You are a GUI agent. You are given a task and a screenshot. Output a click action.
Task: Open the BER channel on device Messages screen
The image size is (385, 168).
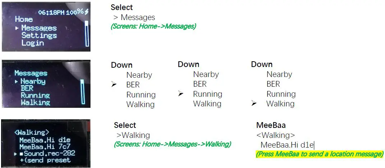coord(27,88)
